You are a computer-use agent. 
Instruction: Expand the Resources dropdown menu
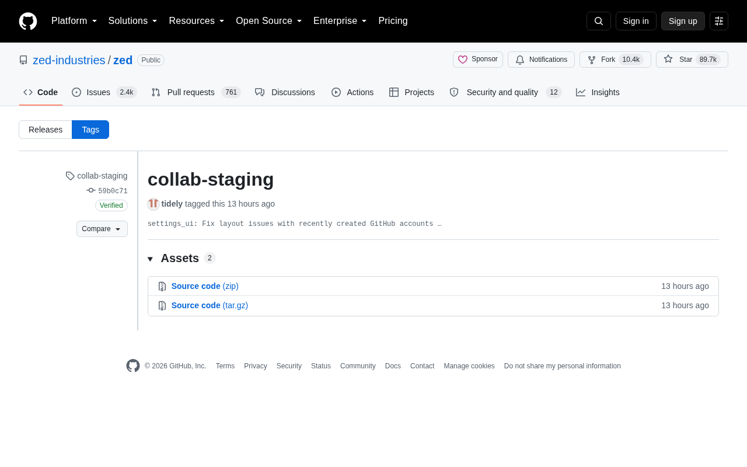coord(197,21)
